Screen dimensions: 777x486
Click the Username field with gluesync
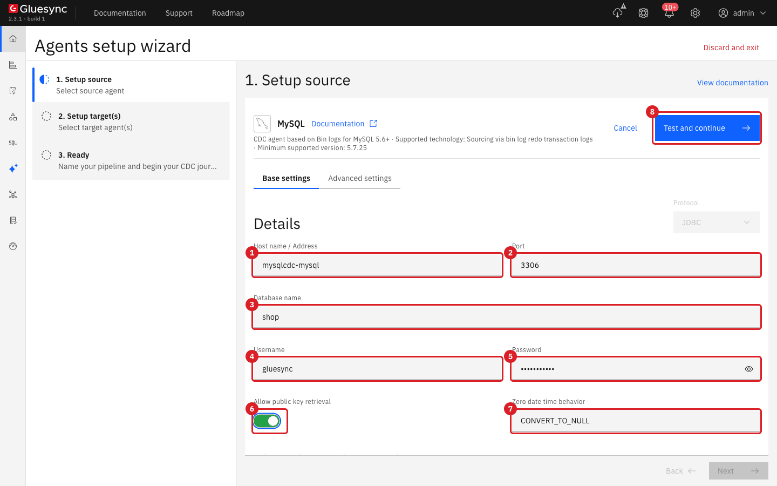(378, 369)
